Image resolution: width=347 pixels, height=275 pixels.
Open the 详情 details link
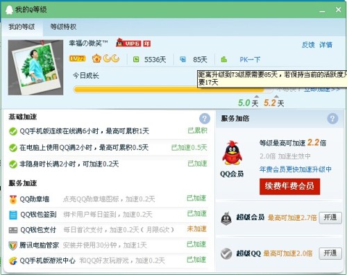[x=325, y=44]
